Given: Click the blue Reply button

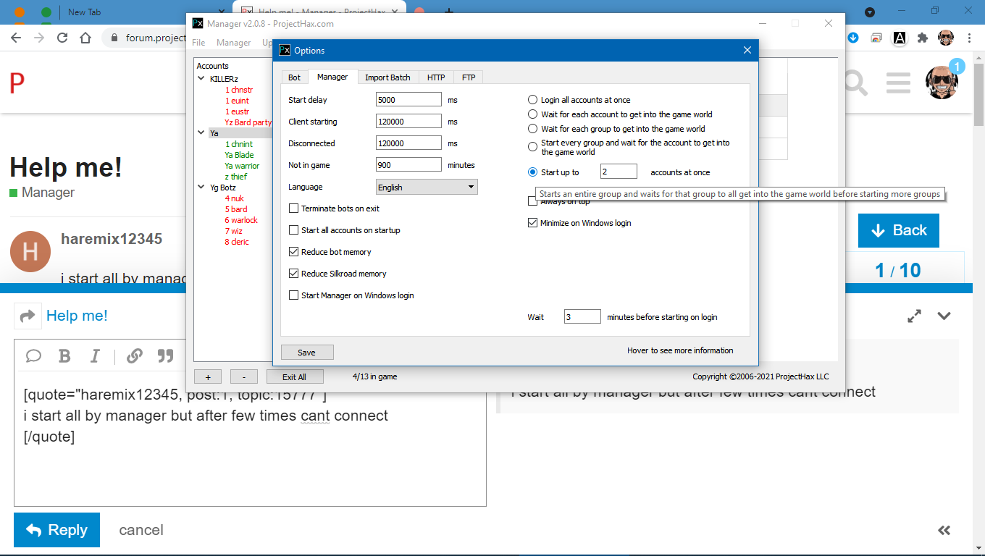Looking at the screenshot, I should (56, 530).
